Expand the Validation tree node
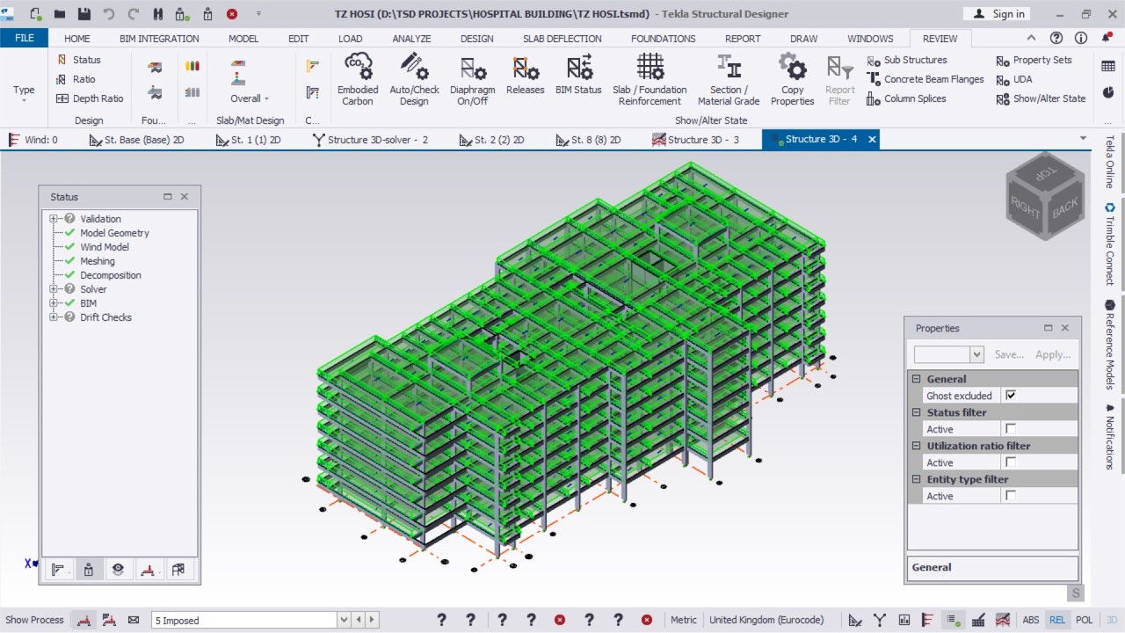 54,219
